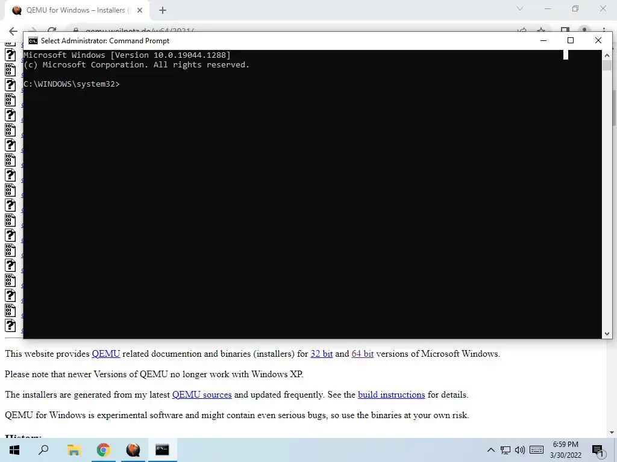Viewport: 617px width, 462px height.
Task: Open the 32 bit installers link
Action: (x=322, y=354)
